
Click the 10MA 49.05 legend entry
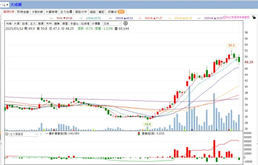91,18
